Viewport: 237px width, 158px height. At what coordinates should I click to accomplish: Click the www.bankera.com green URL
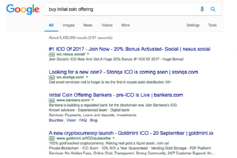point(73,100)
